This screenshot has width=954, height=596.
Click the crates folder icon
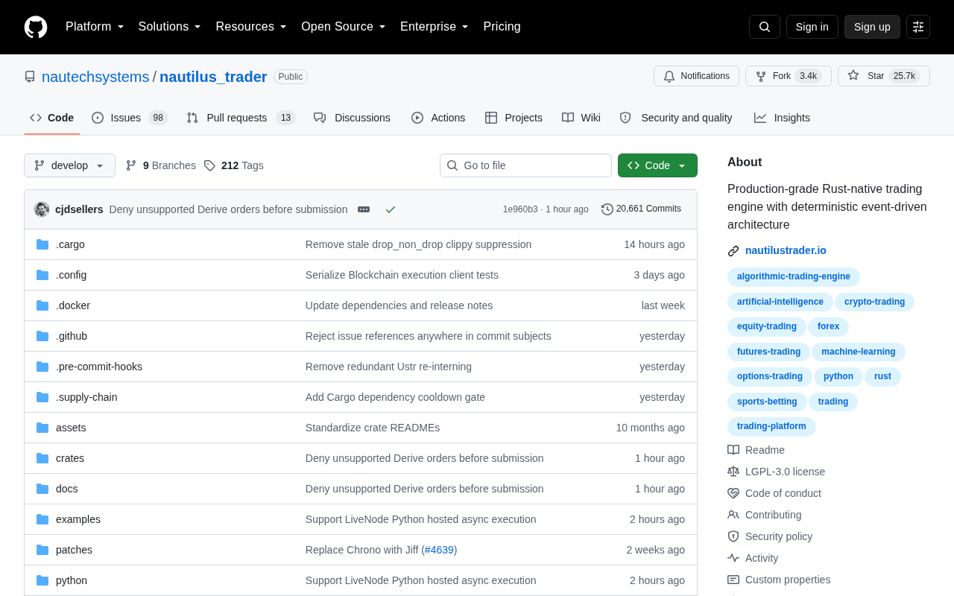[42, 458]
